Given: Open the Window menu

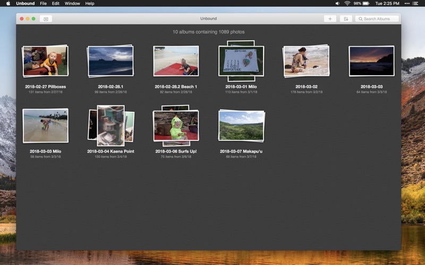Looking at the screenshot, I should tap(72, 3).
